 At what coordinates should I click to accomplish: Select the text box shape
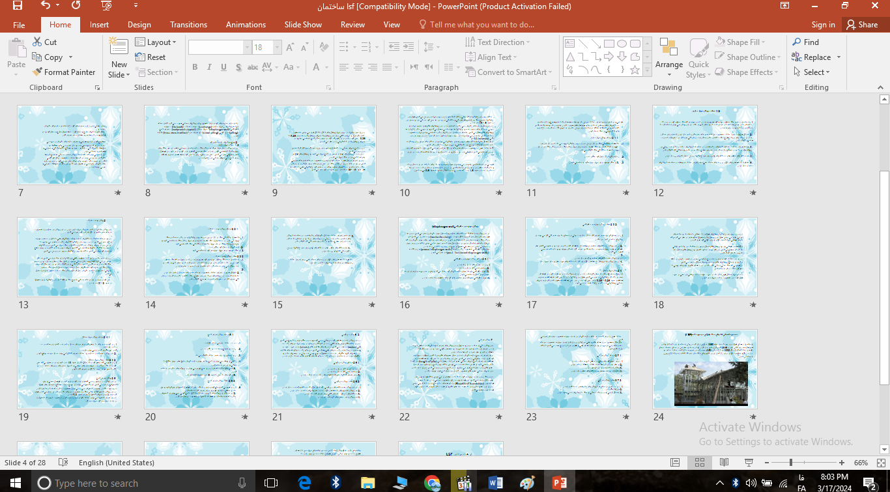point(570,44)
